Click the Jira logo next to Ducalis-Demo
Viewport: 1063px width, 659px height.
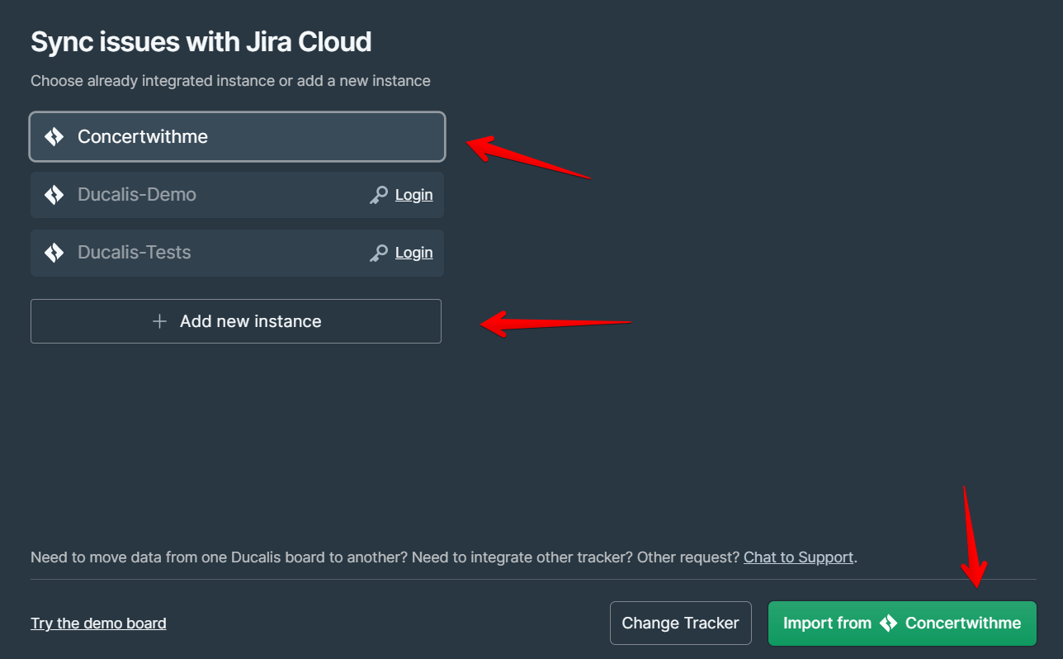[53, 194]
